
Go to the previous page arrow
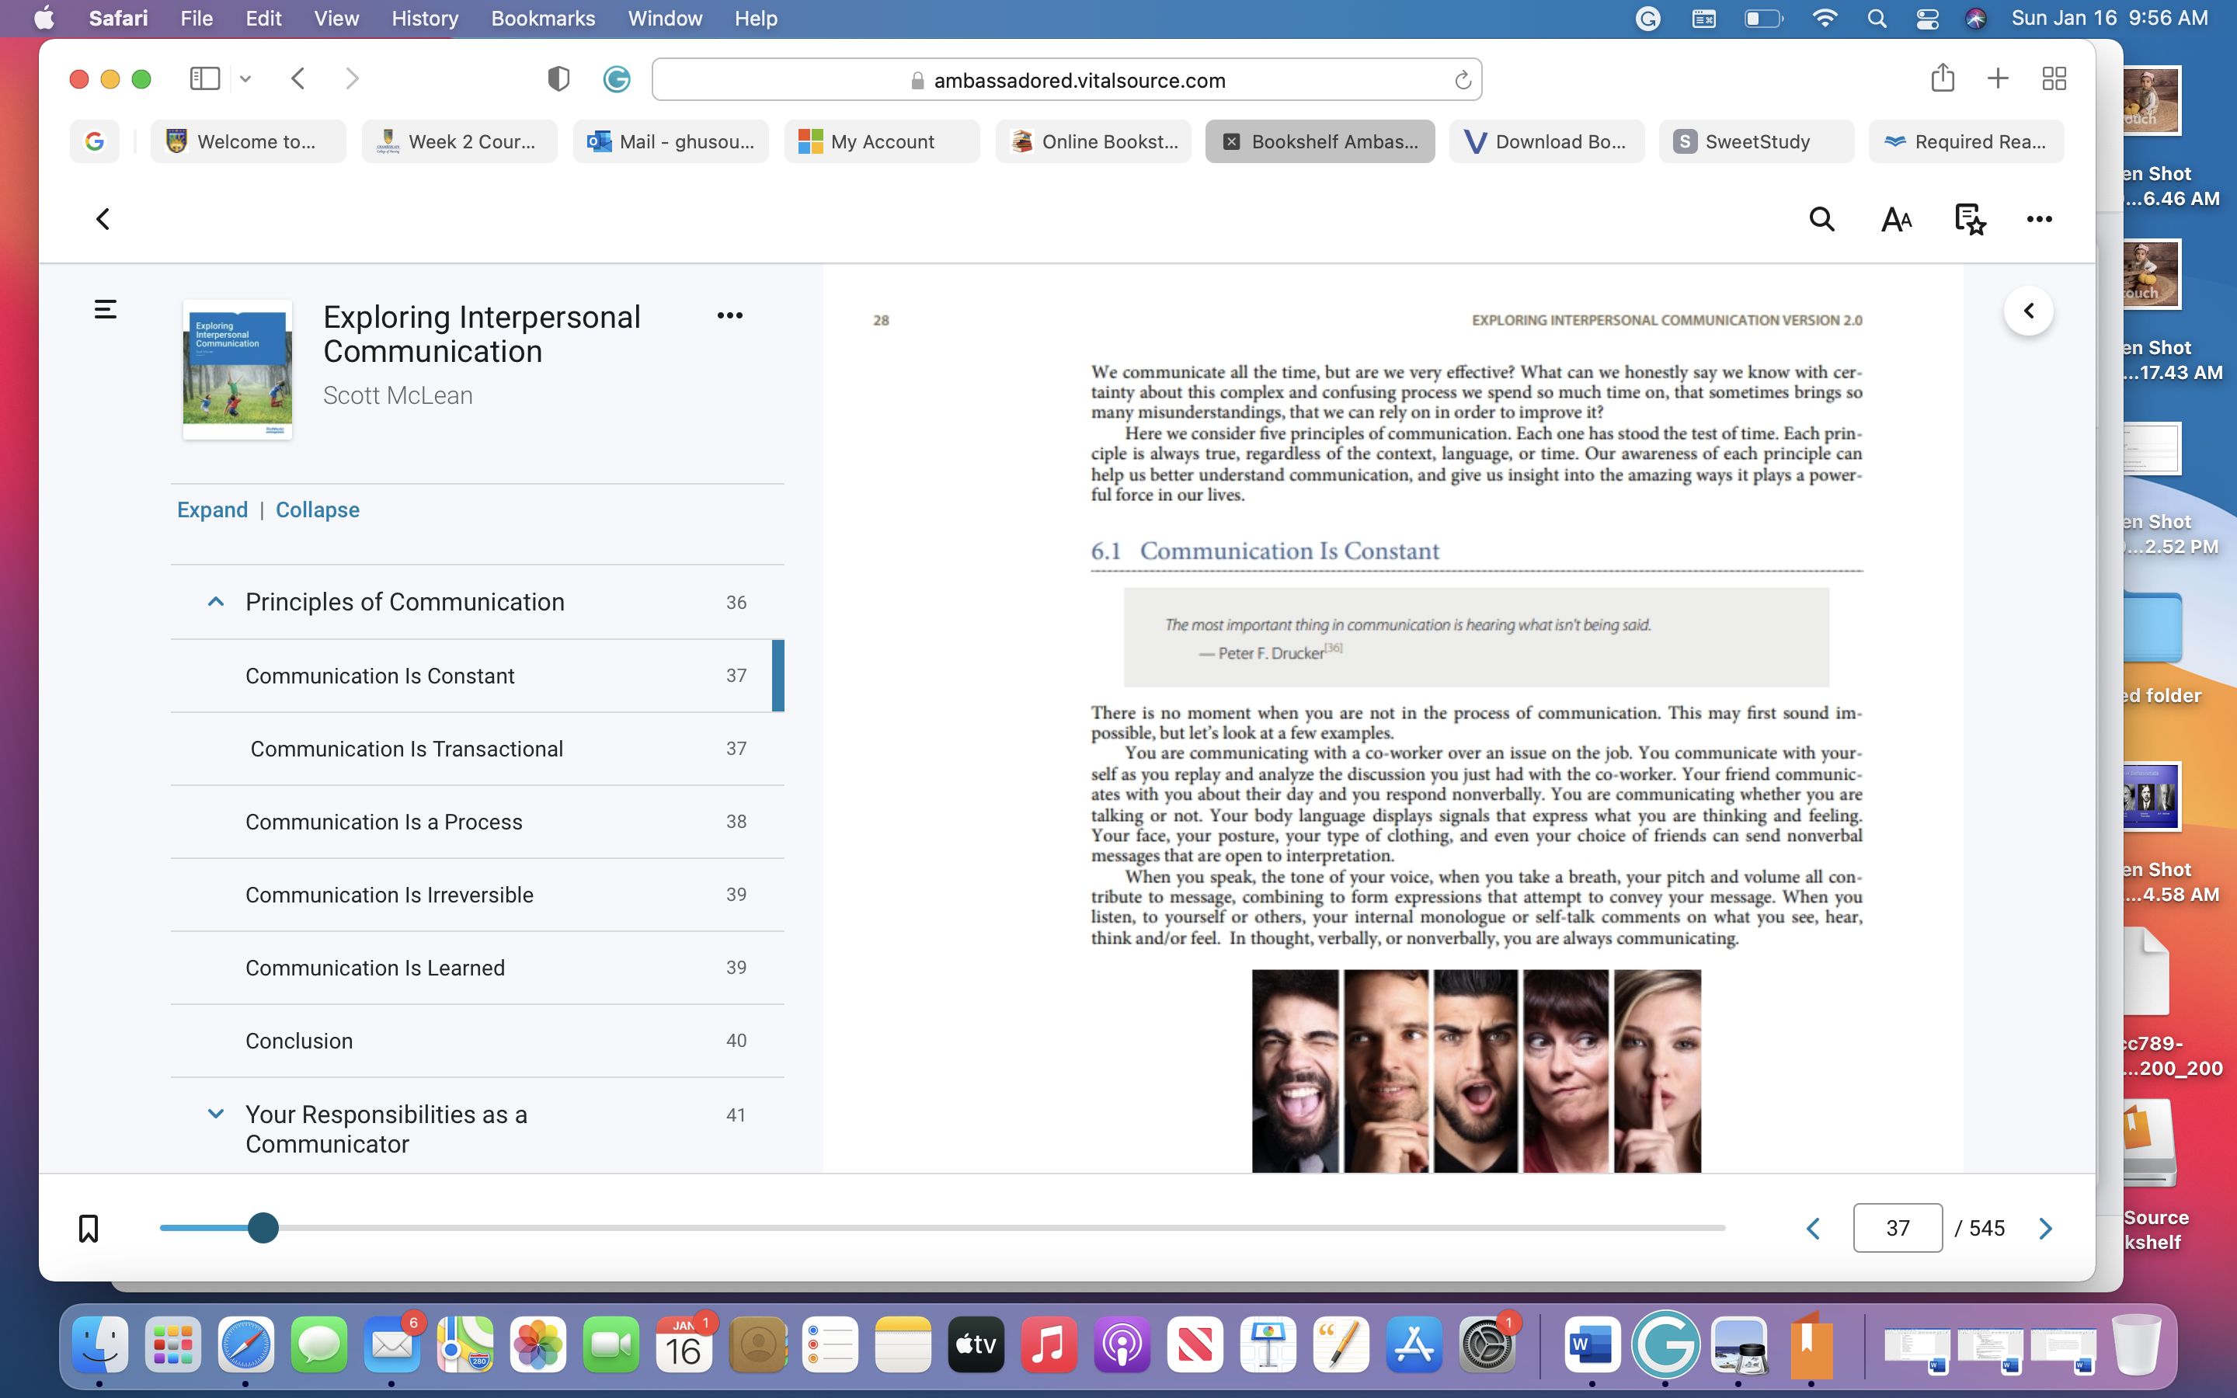(x=1813, y=1228)
